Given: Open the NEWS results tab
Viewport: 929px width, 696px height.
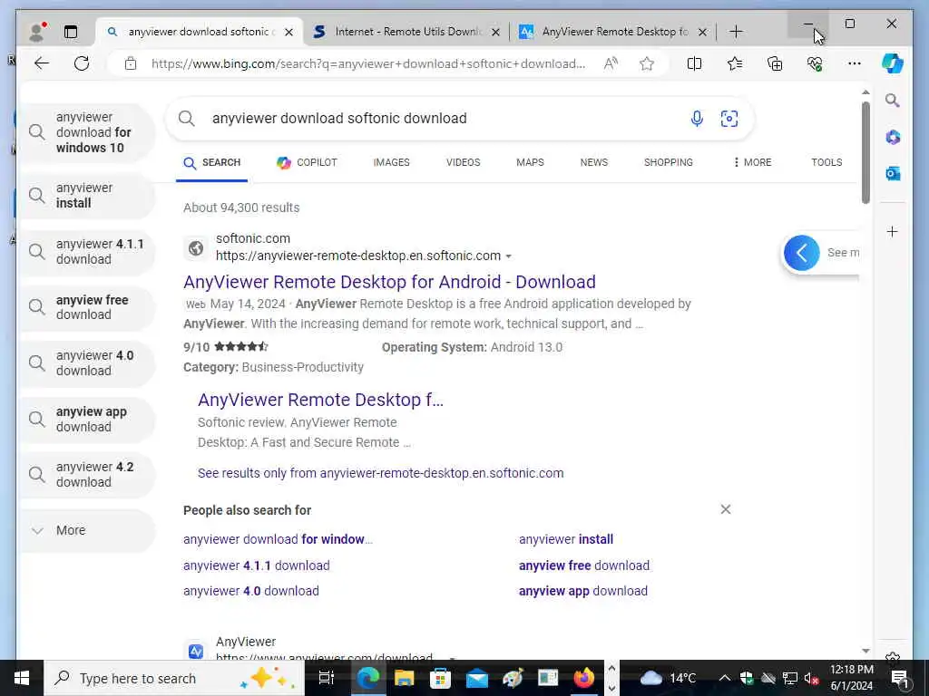Looking at the screenshot, I should (x=593, y=162).
